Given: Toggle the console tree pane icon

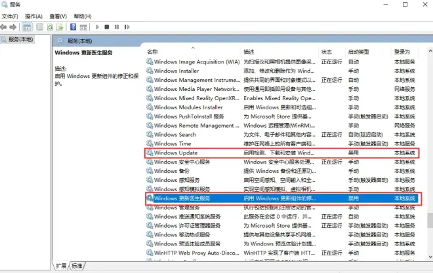Looking at the screenshot, I should click(x=27, y=27).
